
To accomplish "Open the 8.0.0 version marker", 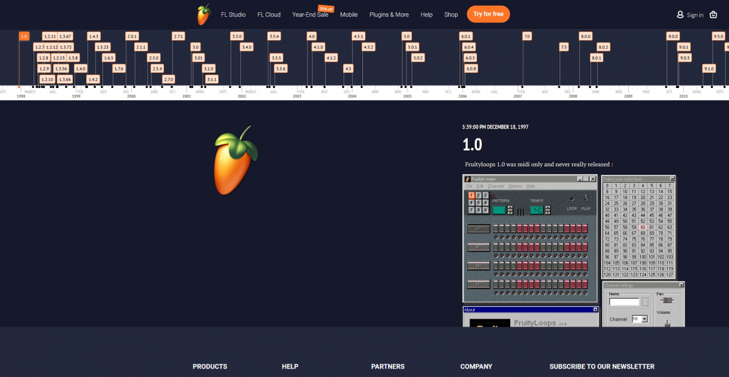I will [x=586, y=36].
